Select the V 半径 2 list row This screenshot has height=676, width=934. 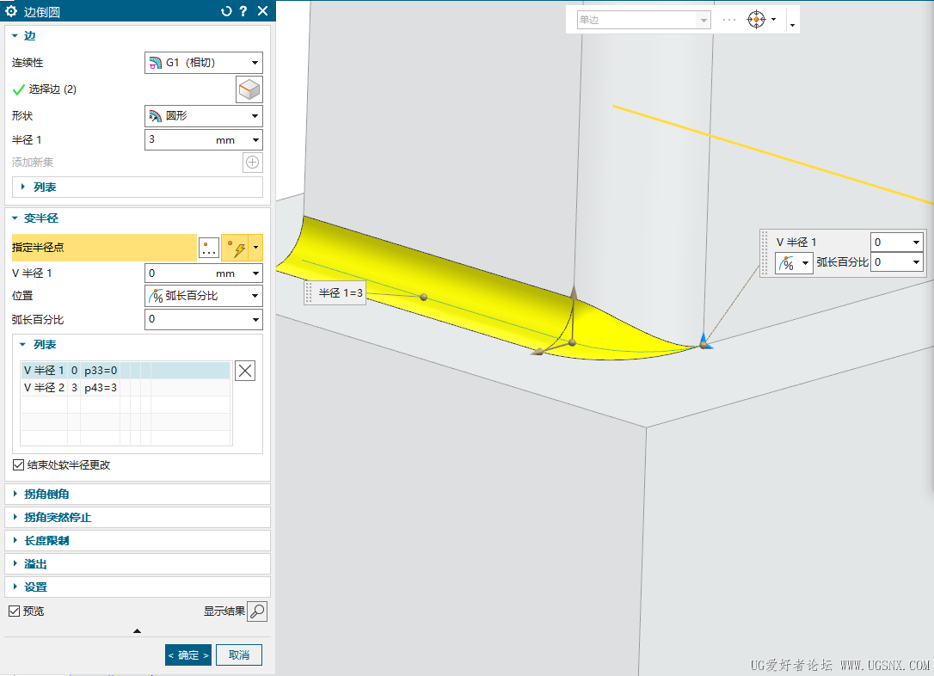(126, 388)
